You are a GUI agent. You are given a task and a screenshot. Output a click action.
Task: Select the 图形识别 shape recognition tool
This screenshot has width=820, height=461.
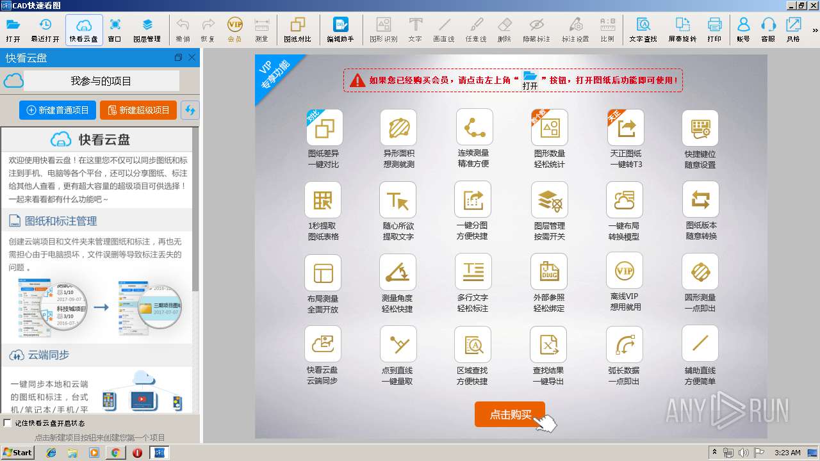pos(383,30)
